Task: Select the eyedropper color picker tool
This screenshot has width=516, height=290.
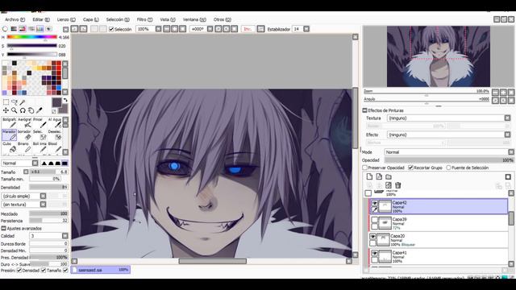Action: tap(40, 110)
